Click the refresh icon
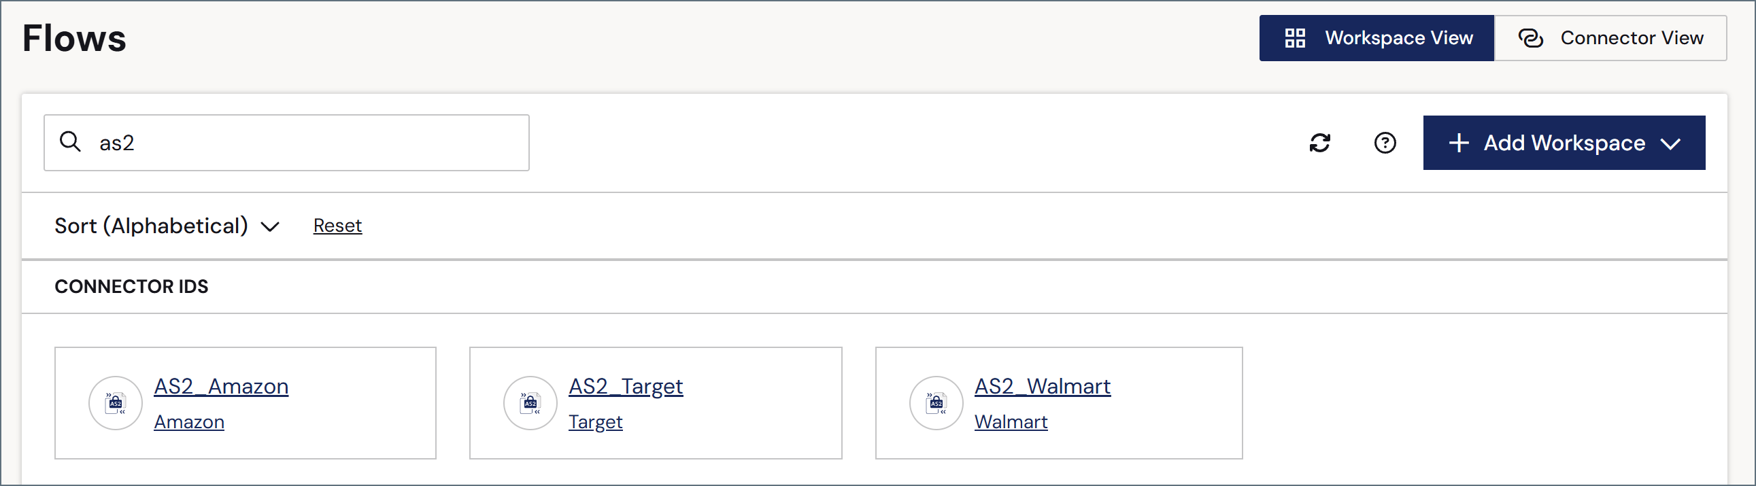The width and height of the screenshot is (1756, 486). coord(1320,143)
